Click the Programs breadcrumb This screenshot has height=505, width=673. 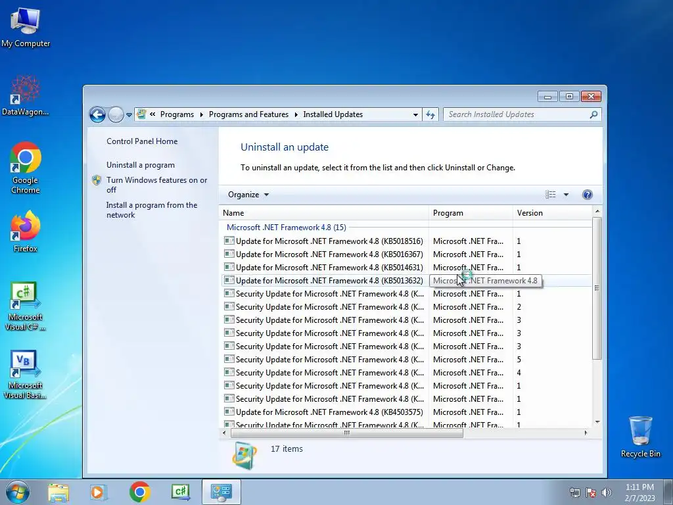177,114
